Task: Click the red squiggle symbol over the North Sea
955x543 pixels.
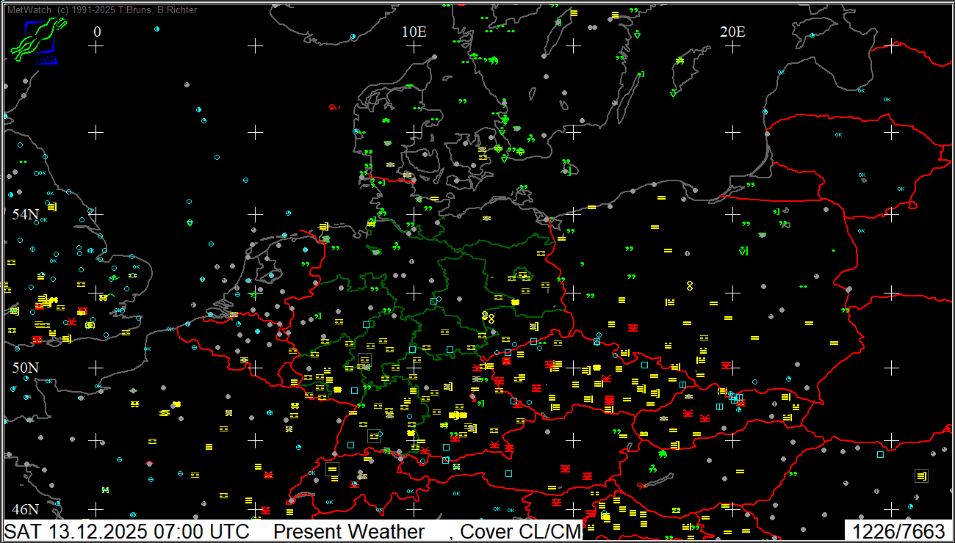Action: [x=335, y=107]
